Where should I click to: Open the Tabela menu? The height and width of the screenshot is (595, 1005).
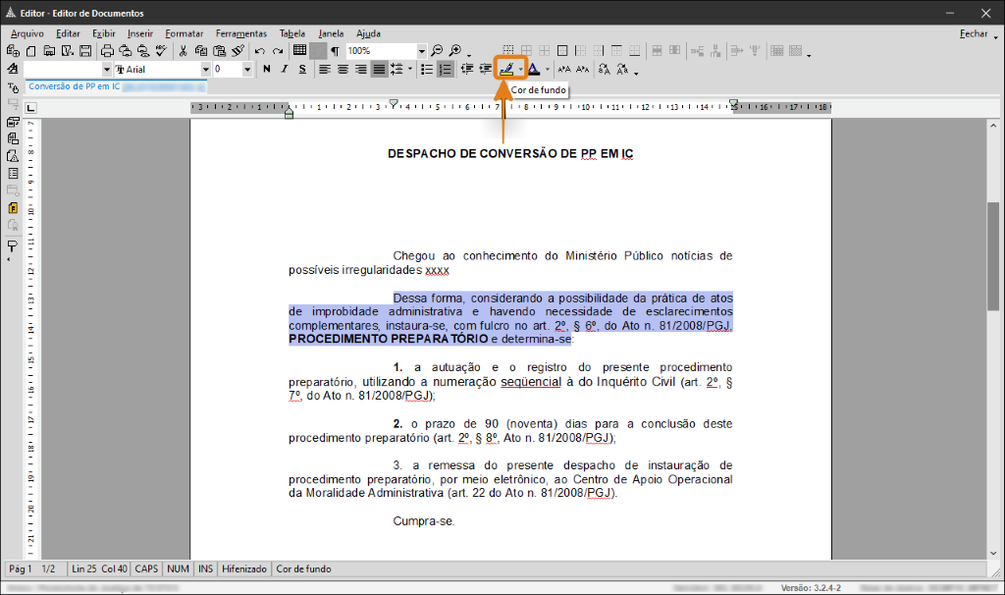292,33
